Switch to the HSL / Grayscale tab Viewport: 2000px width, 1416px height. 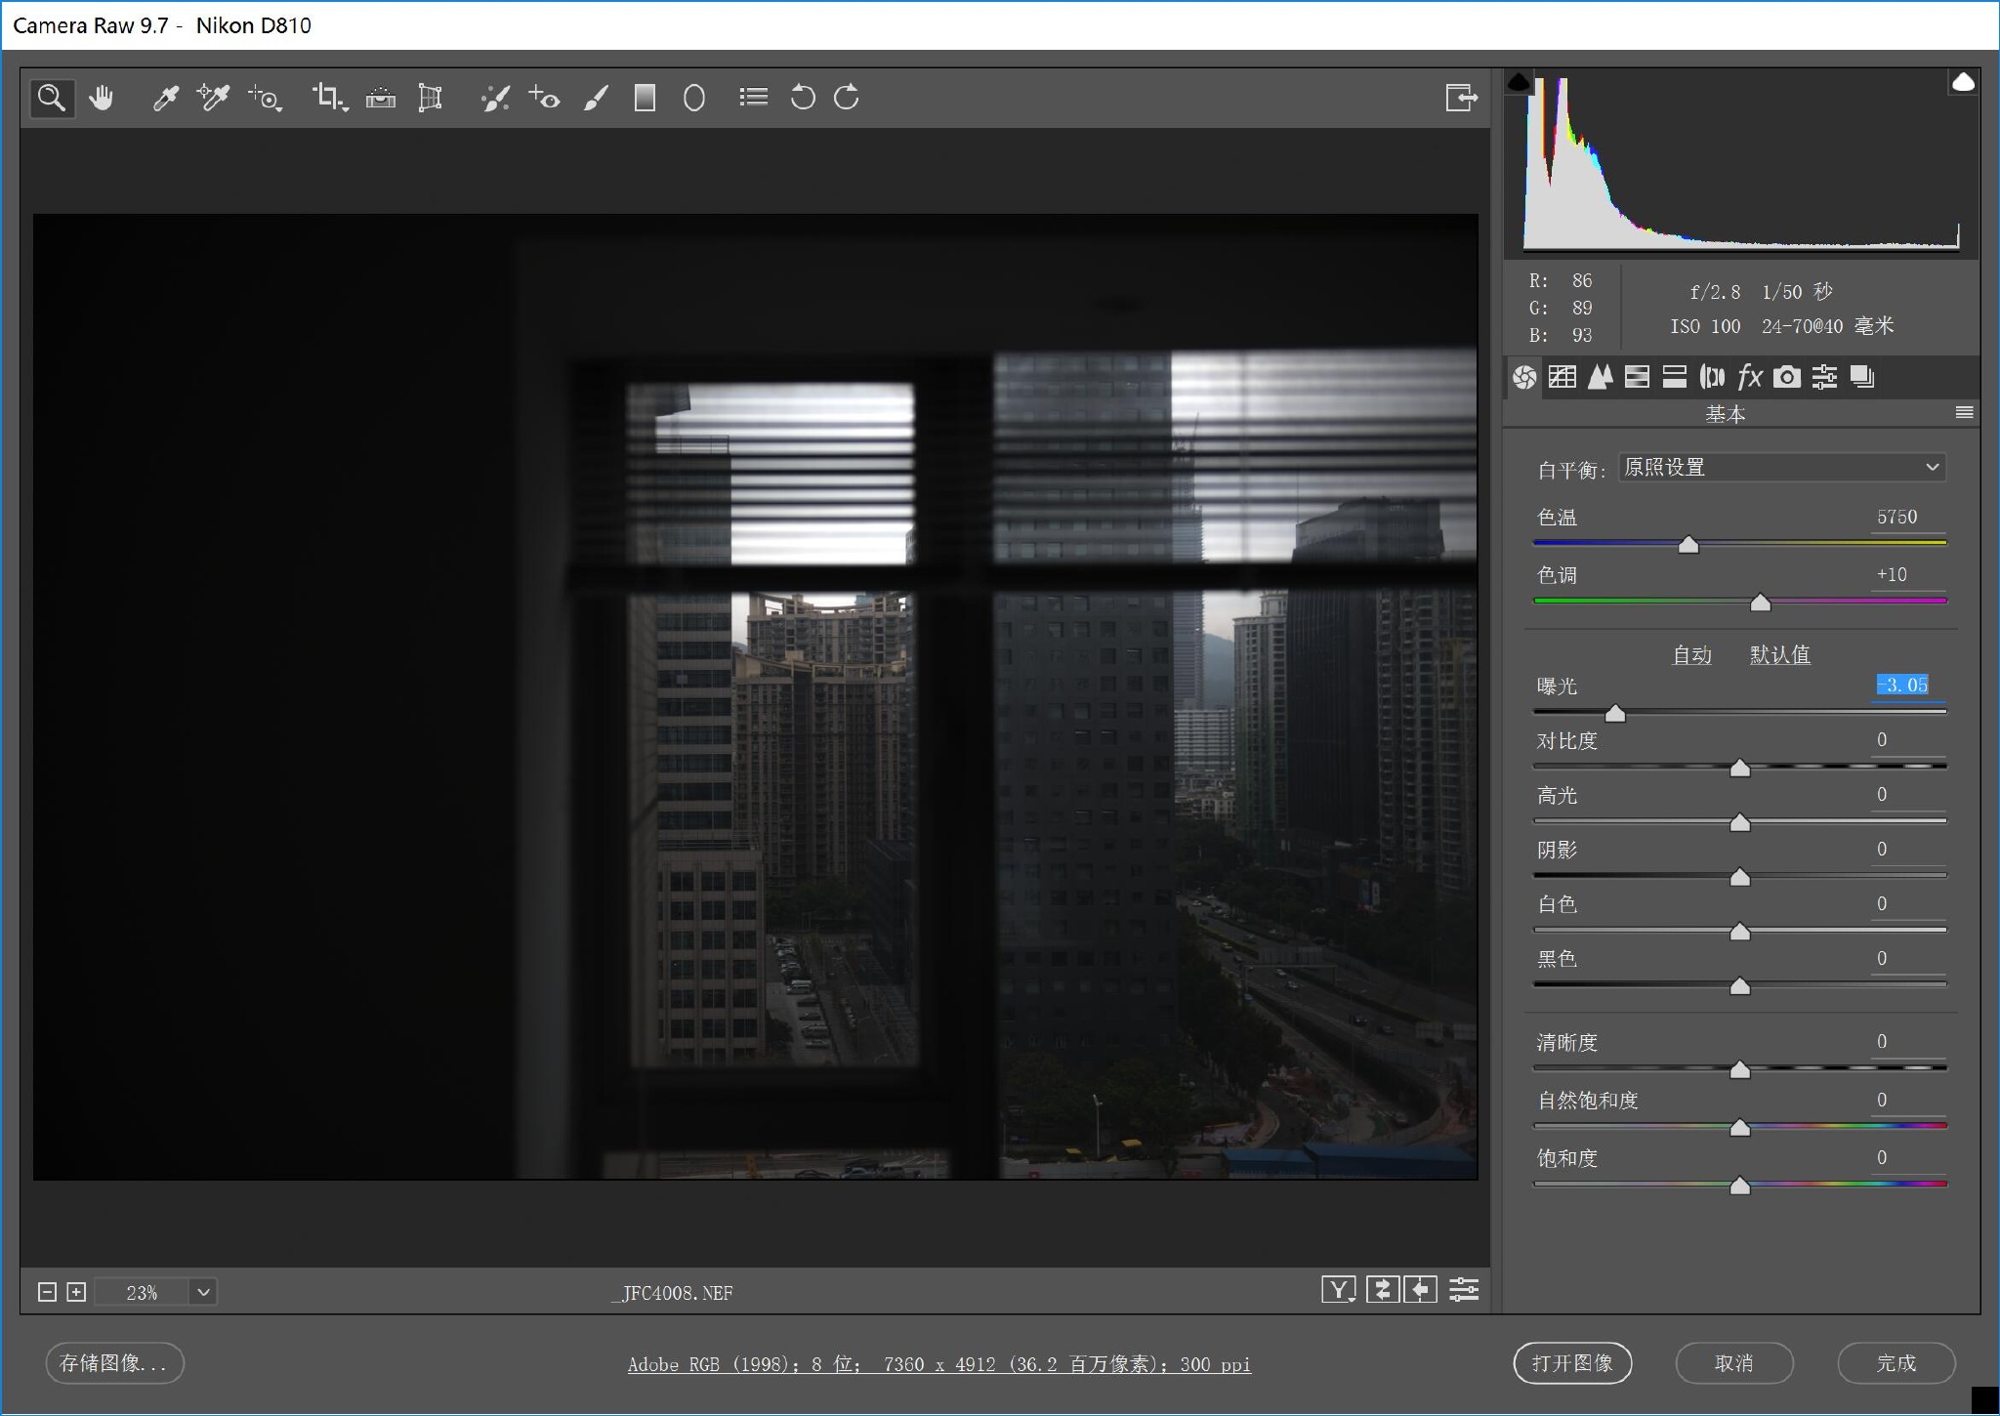point(1638,377)
